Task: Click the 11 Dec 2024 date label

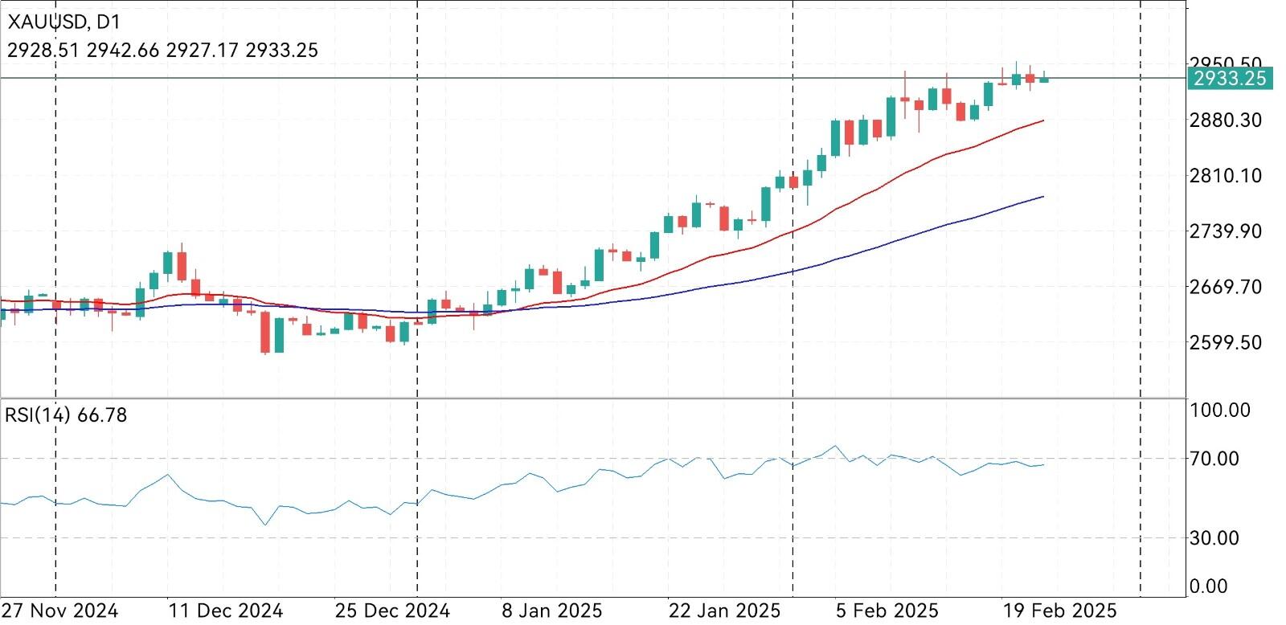Action: point(226,611)
